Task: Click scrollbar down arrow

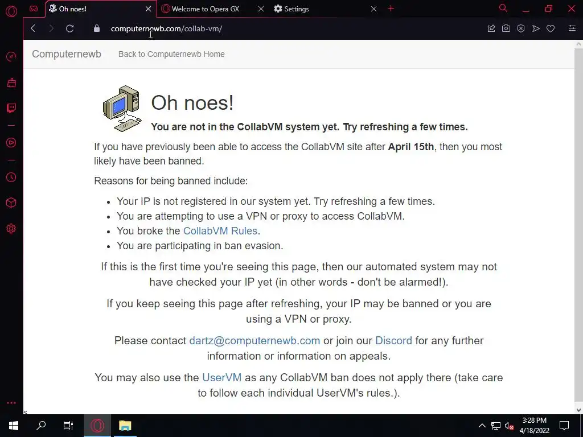Action: 578,410
